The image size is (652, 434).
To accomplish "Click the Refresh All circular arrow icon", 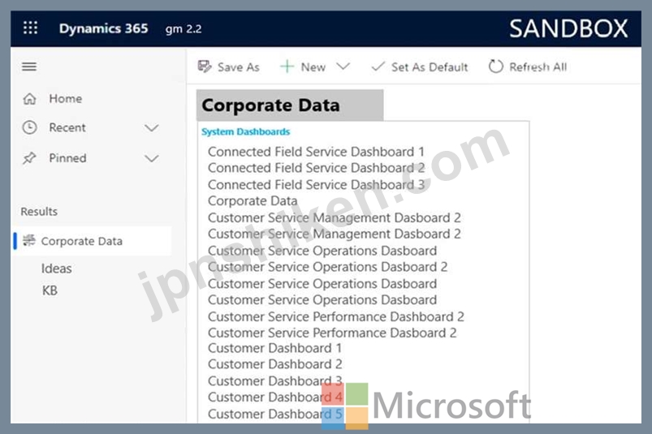I will [495, 67].
